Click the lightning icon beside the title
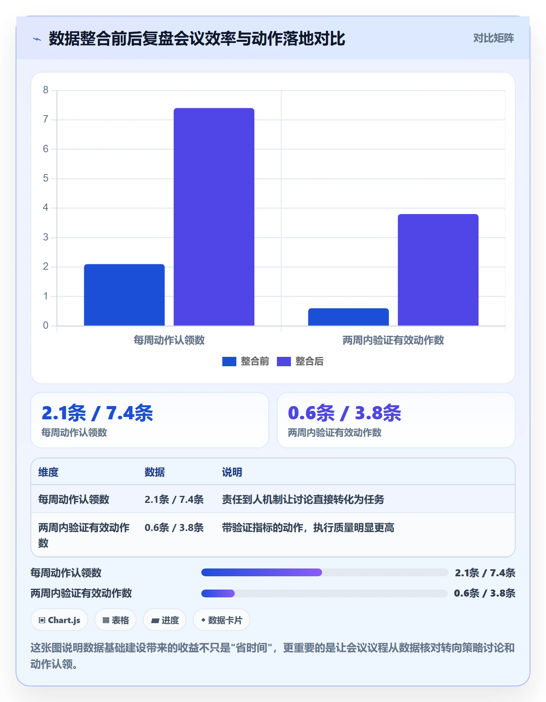Image resolution: width=546 pixels, height=702 pixels. [x=37, y=39]
